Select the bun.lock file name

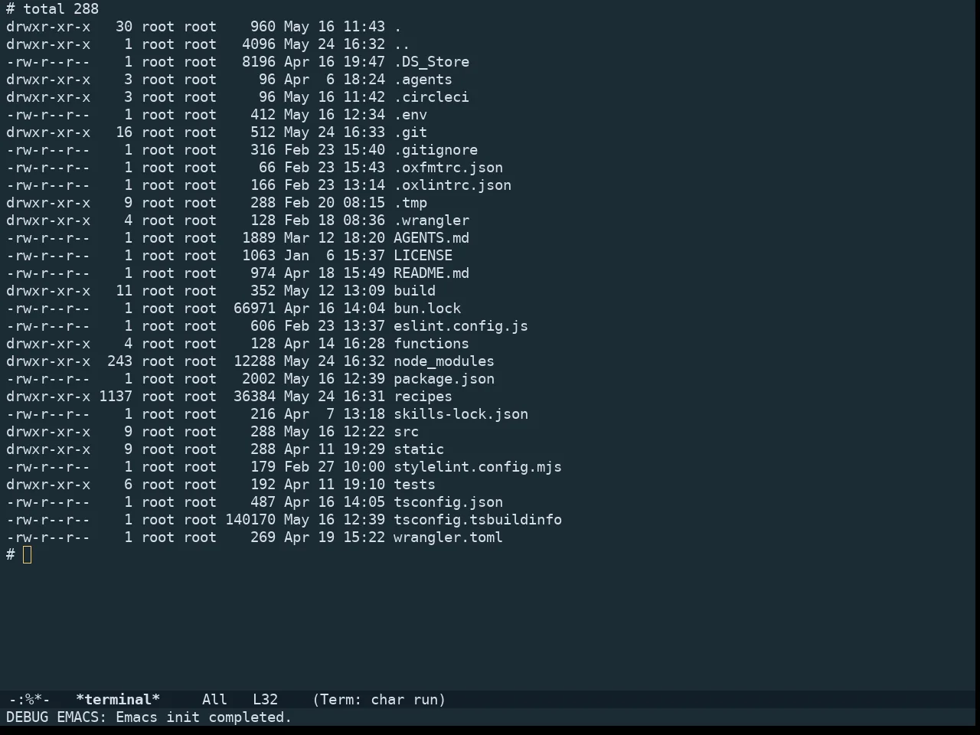[x=427, y=309]
